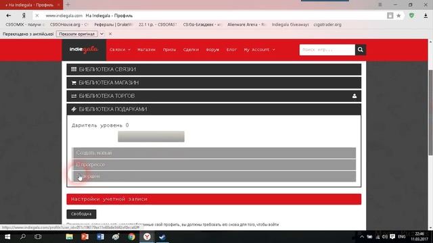The width and height of the screenshot is (433, 243).
Task: Open action center notifications icon
Action: tap(392, 237)
